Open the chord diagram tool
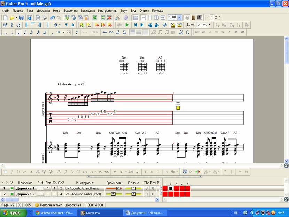The image size is (289, 217). tap(185, 172)
